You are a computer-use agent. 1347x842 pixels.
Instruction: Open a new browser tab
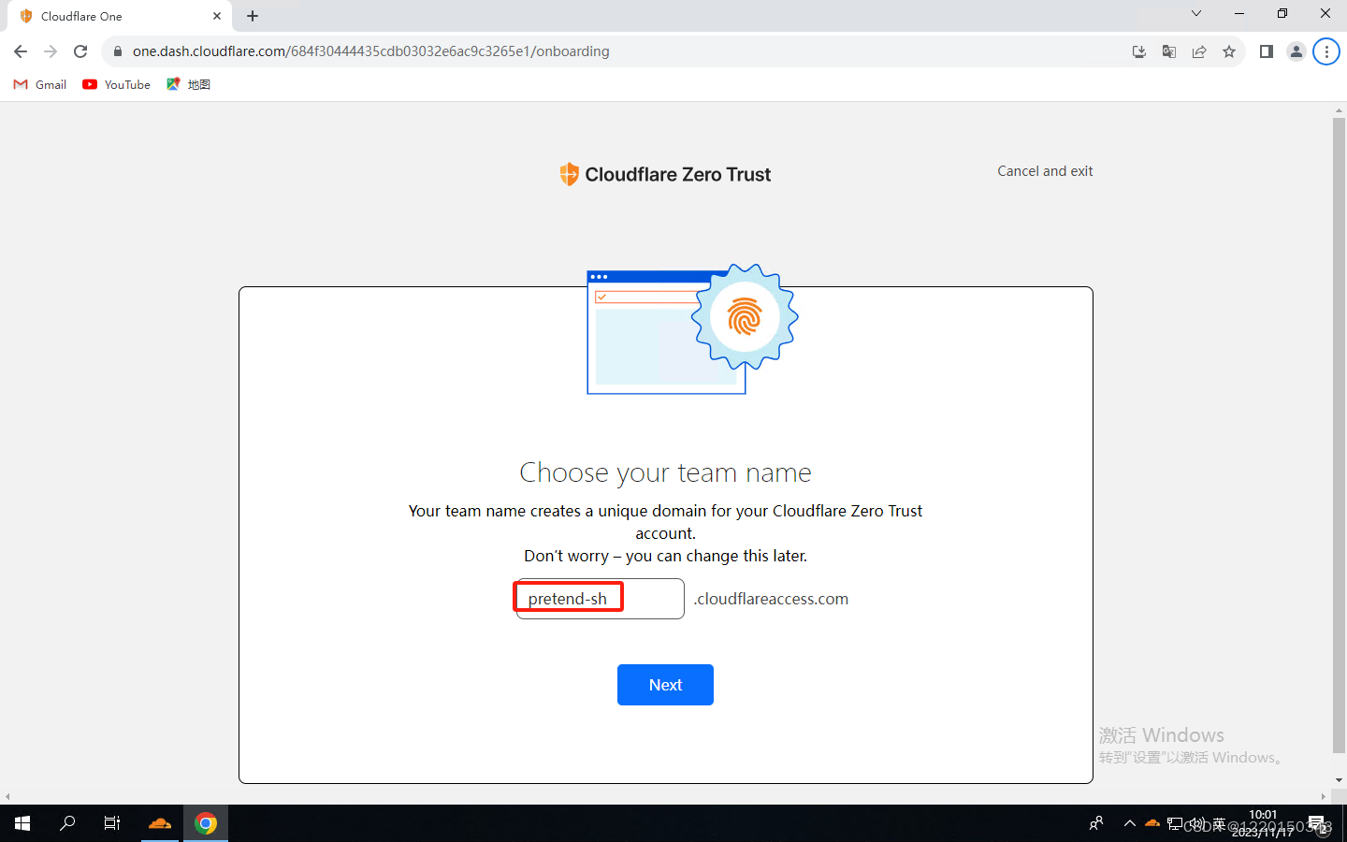point(253,16)
